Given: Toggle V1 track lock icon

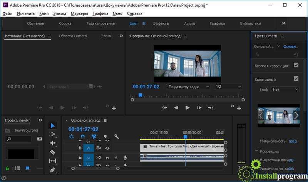Looking at the screenshot, I should [80, 148].
